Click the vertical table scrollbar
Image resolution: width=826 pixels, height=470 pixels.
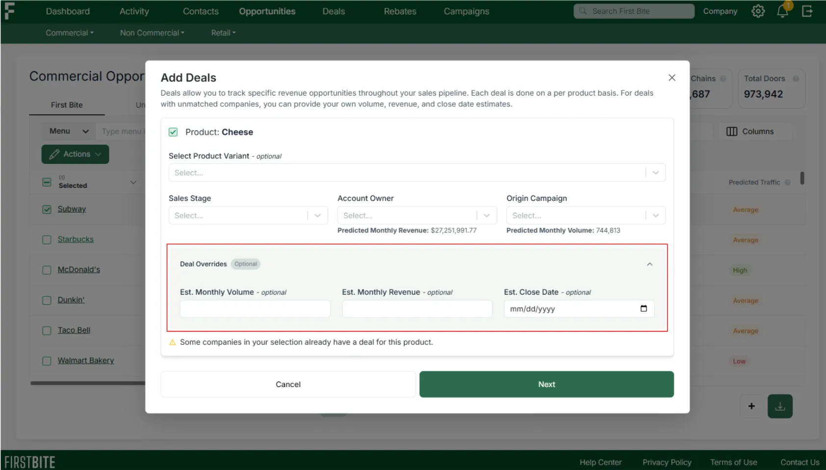pos(802,178)
